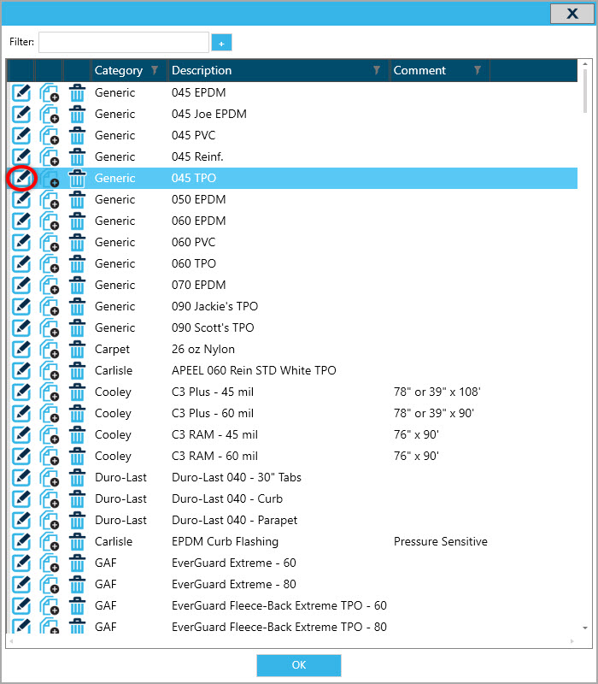This screenshot has width=598, height=684.
Task: Duplicate the EverGuard Extreme - 80 entry
Action: 50,584
